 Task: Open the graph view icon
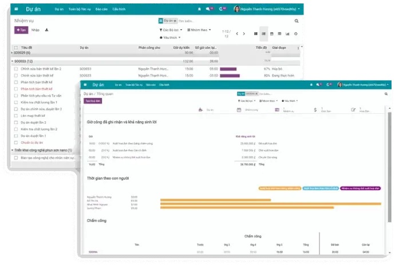(x=287, y=34)
